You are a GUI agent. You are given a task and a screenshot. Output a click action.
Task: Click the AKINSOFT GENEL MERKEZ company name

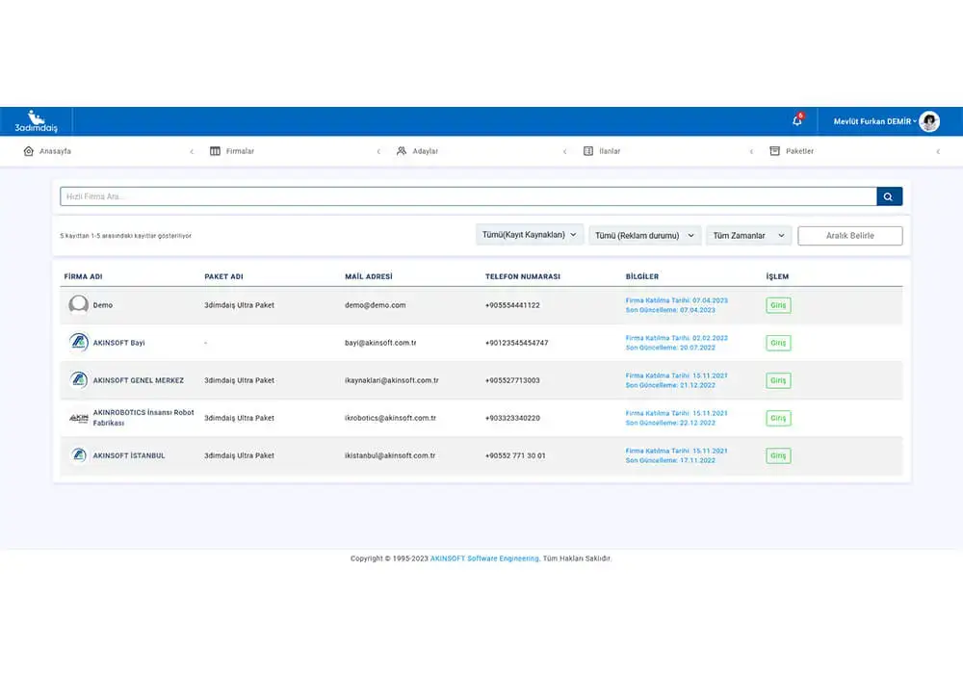(138, 380)
